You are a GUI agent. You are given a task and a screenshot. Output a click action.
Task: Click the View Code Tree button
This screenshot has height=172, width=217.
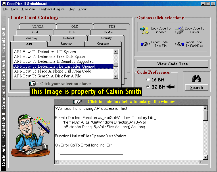(x=172, y=64)
